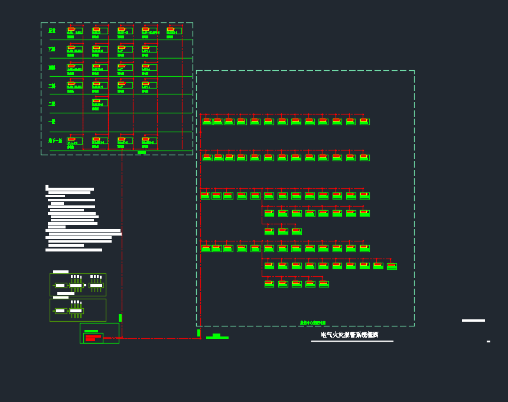
Task: Select the fourth detector module on 三层 row
Action: point(149,85)
